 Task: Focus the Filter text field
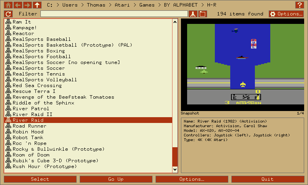pyautogui.click(x=114, y=14)
